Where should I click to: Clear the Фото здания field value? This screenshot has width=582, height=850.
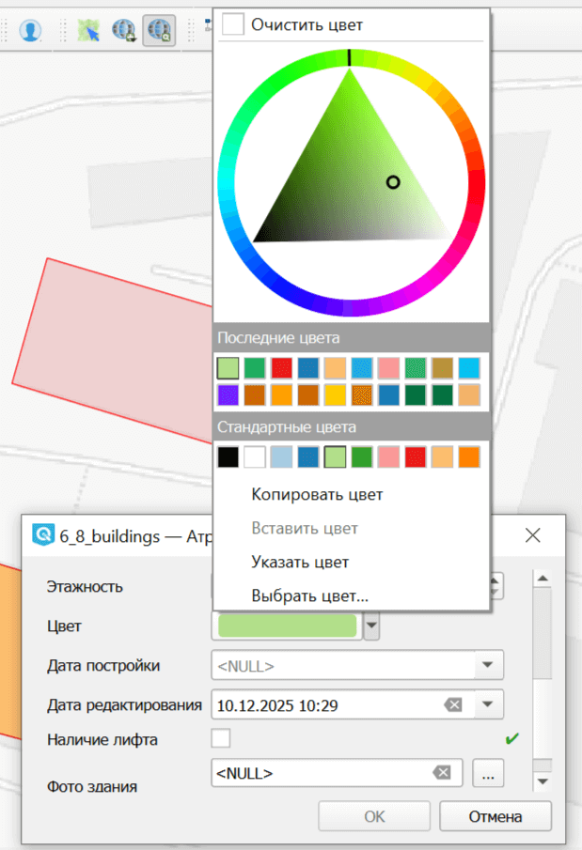pyautogui.click(x=441, y=773)
